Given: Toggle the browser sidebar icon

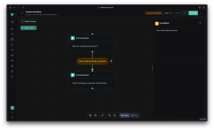Looking at the screenshot, I should coord(10,7).
